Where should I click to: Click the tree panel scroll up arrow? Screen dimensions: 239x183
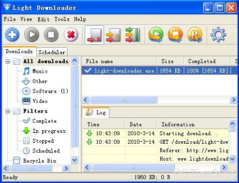point(75,61)
